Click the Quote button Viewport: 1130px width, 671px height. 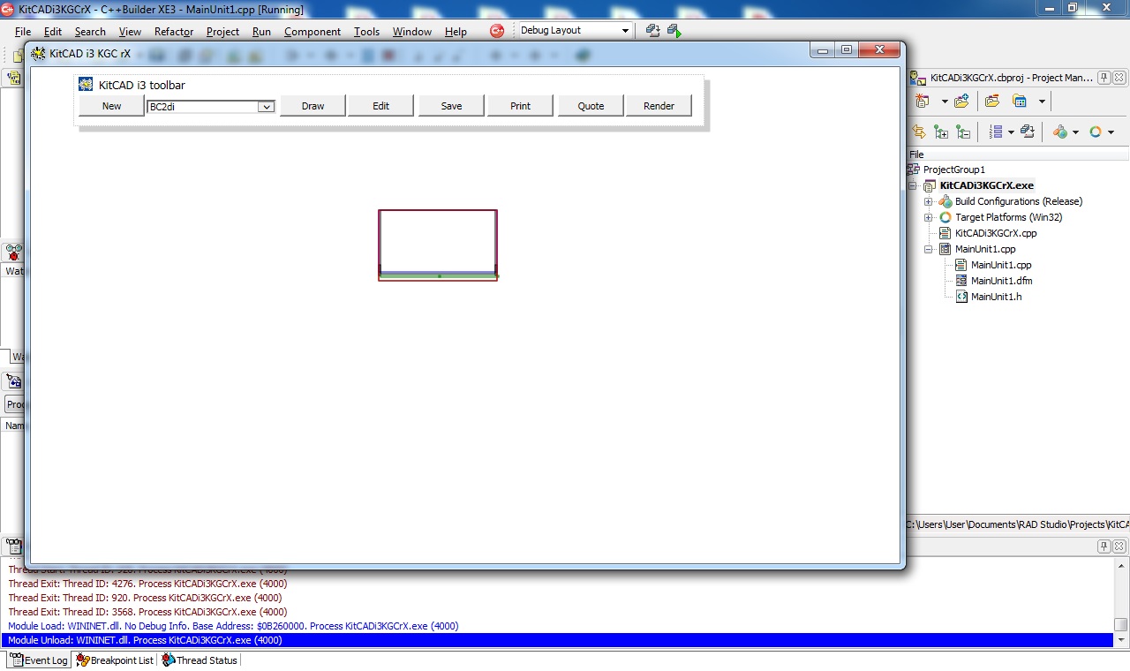coord(591,106)
